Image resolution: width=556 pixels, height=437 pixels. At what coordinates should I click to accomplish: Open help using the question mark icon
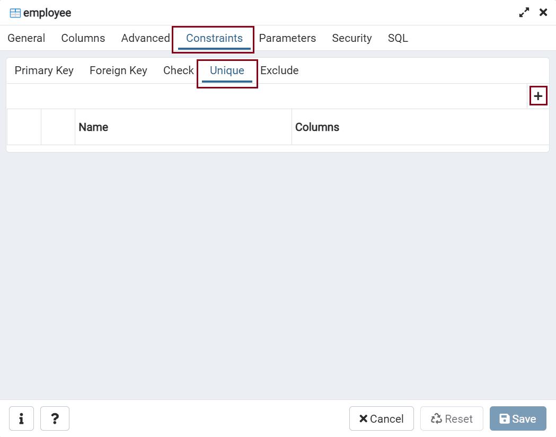[55, 418]
